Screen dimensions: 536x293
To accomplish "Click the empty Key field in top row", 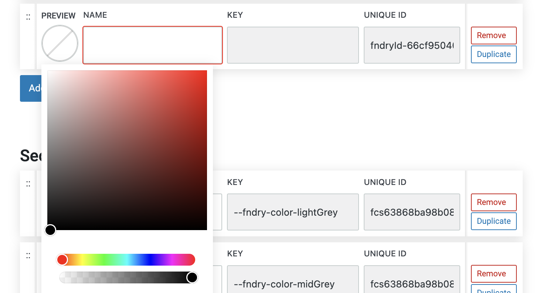I will pos(293,45).
